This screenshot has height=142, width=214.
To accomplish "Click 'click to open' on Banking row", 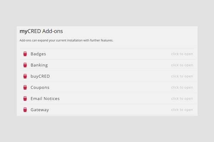I will pyautogui.click(x=182, y=65).
